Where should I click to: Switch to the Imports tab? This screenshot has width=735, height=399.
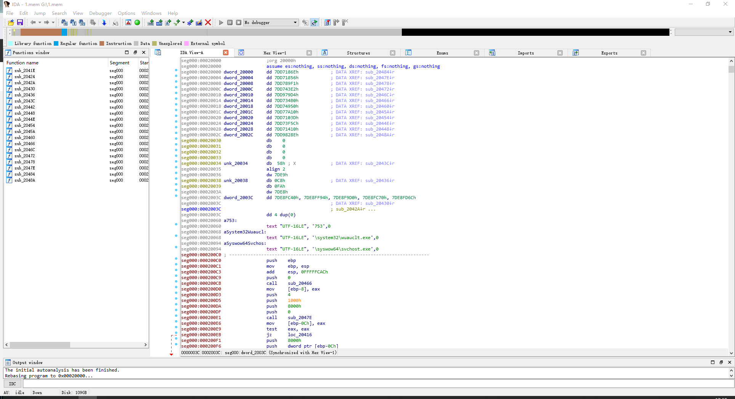coord(525,53)
